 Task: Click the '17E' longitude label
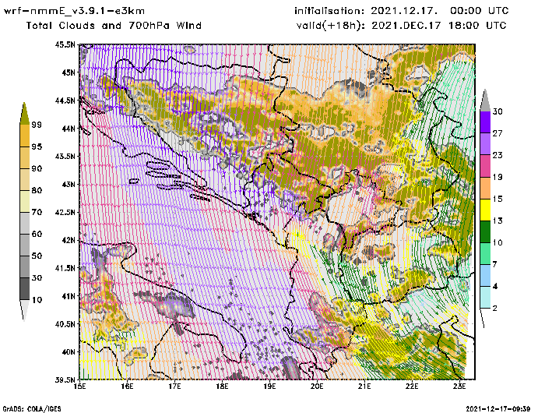pos(175,387)
